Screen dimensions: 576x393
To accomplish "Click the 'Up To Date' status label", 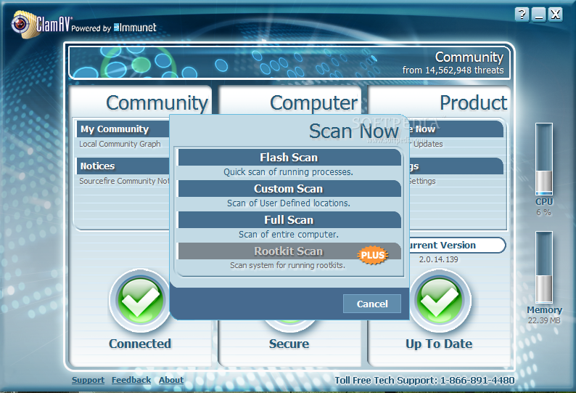I will 439,344.
